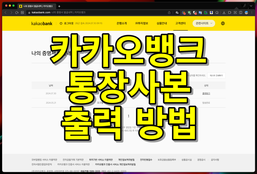This screenshot has height=174, width=257.
Task: Open the browser profile avatar
Action: point(246,13)
